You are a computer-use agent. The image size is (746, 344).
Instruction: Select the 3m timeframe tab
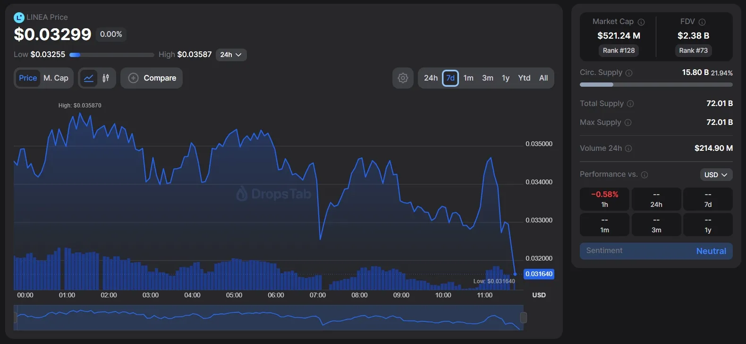coord(488,78)
